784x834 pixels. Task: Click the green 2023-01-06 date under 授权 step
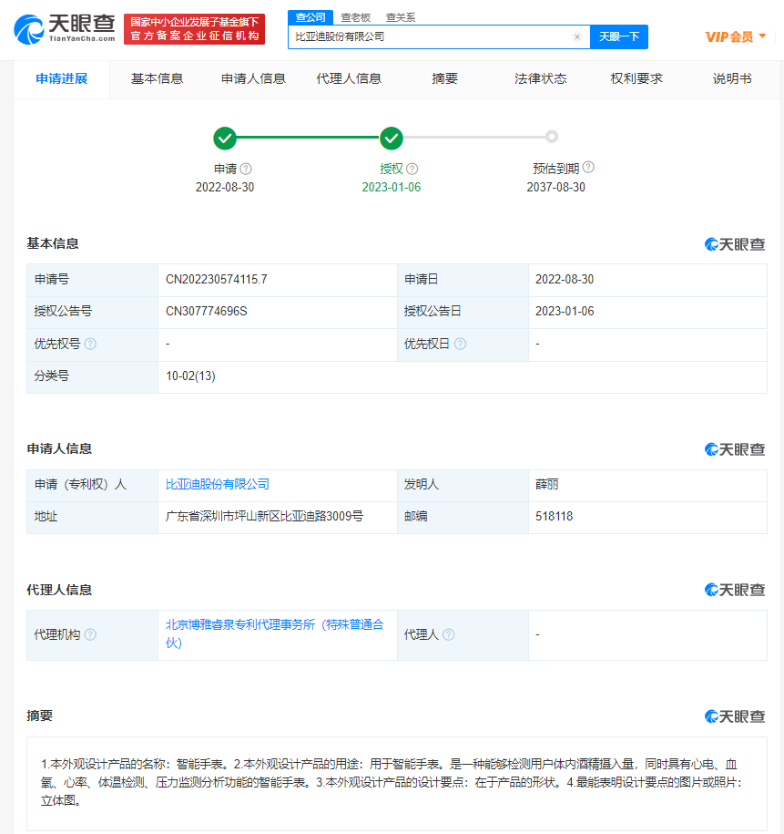tap(392, 187)
